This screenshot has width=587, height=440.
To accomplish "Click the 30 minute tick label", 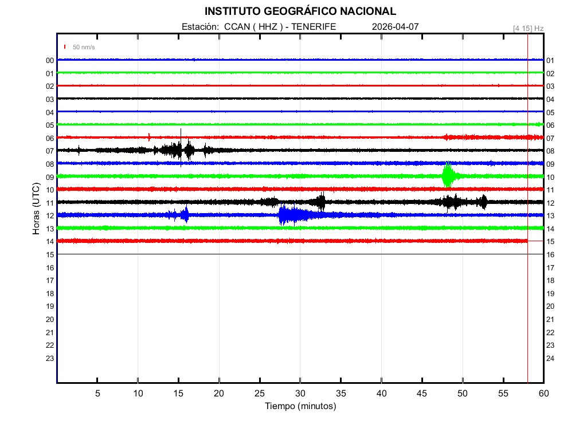I will tap(300, 394).
